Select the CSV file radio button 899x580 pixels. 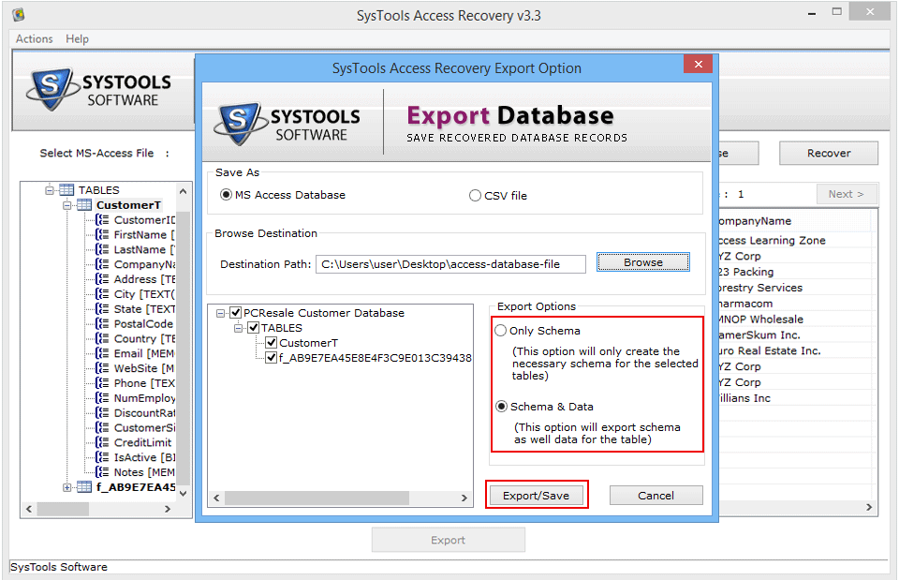click(475, 196)
